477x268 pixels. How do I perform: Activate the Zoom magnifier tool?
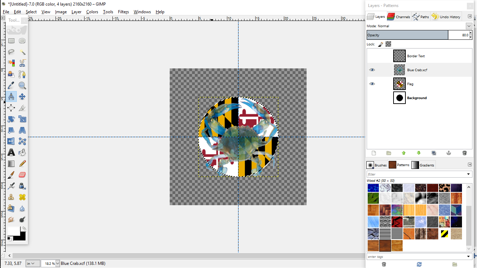tap(22, 85)
